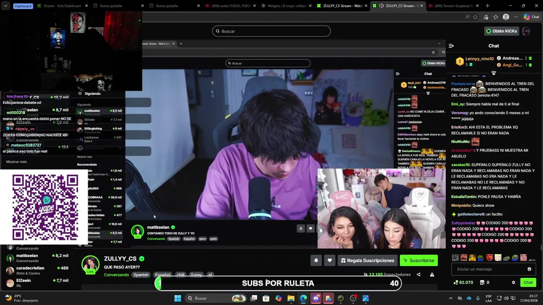Click username EstudiaTontin in chat
Viewport: 543px width, 305px height.
[464, 197]
